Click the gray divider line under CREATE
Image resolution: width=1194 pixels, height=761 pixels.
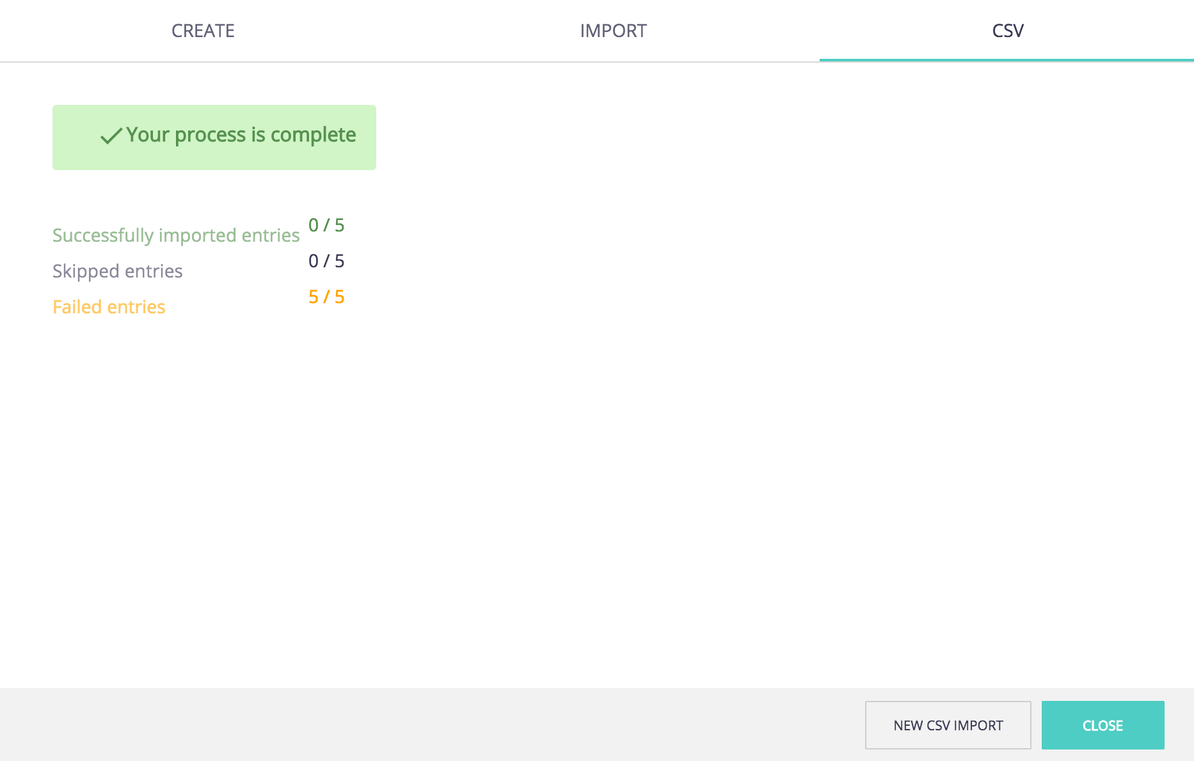[205, 61]
